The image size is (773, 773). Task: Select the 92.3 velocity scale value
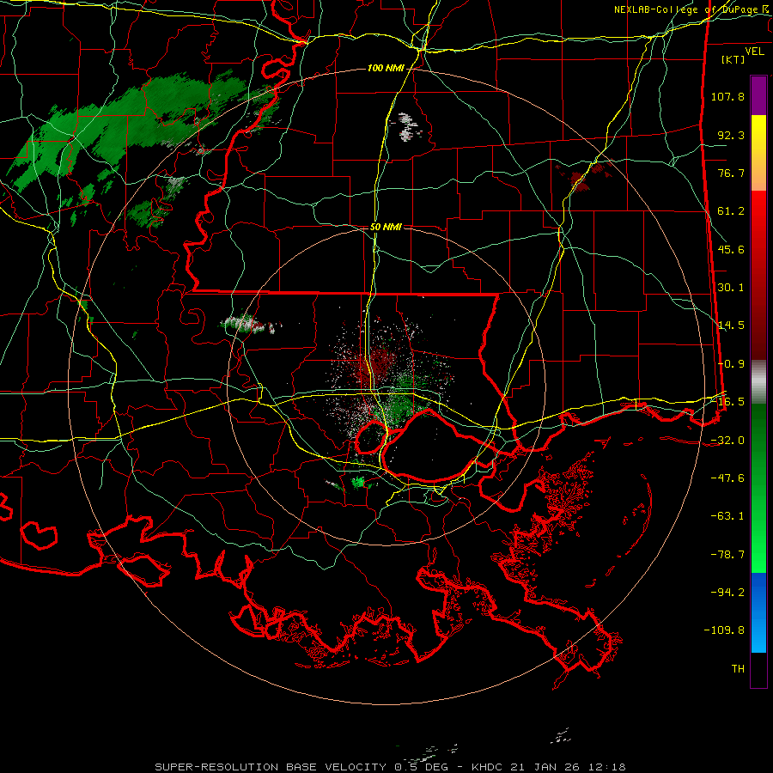pyautogui.click(x=731, y=135)
